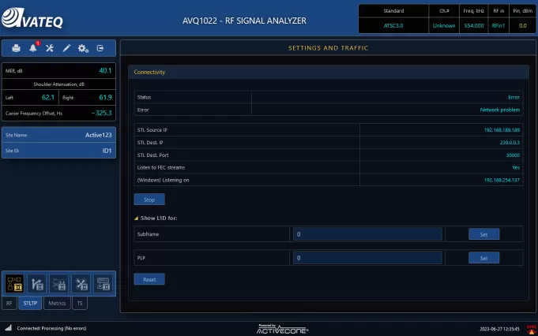Select the third STLTP view icon
This screenshot has height=336, width=538.
click(59, 284)
